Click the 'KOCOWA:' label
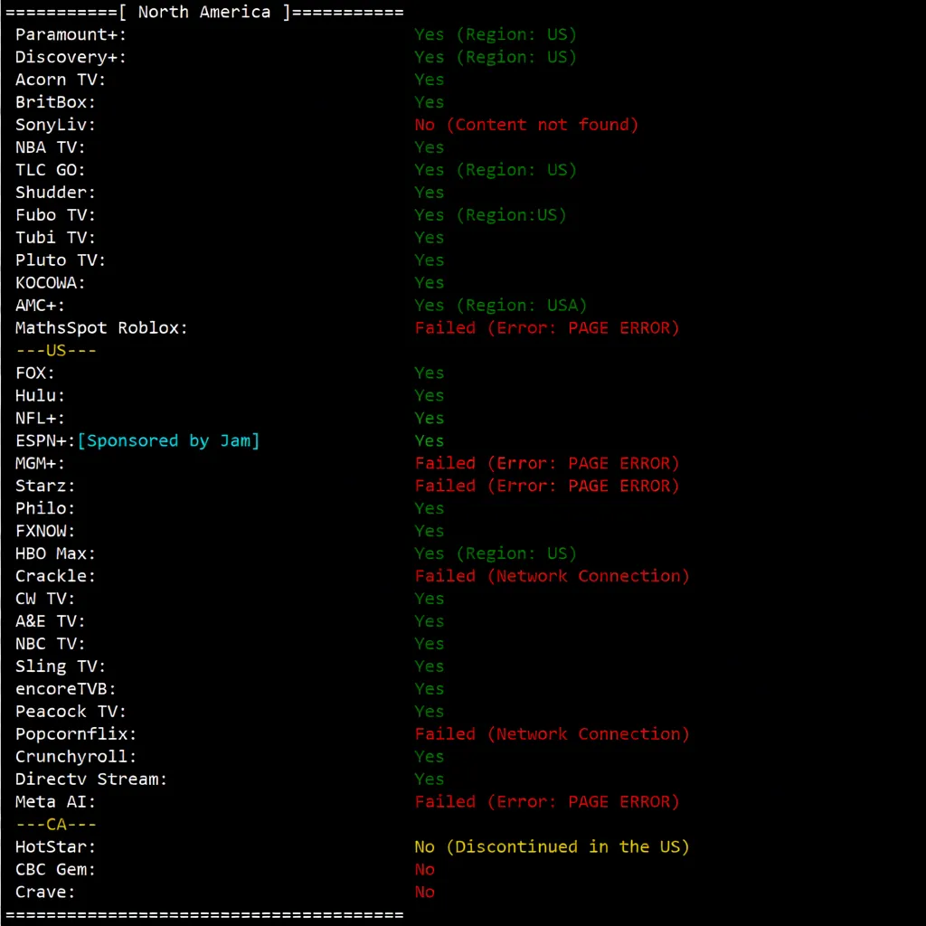The width and height of the screenshot is (926, 926). (x=51, y=282)
